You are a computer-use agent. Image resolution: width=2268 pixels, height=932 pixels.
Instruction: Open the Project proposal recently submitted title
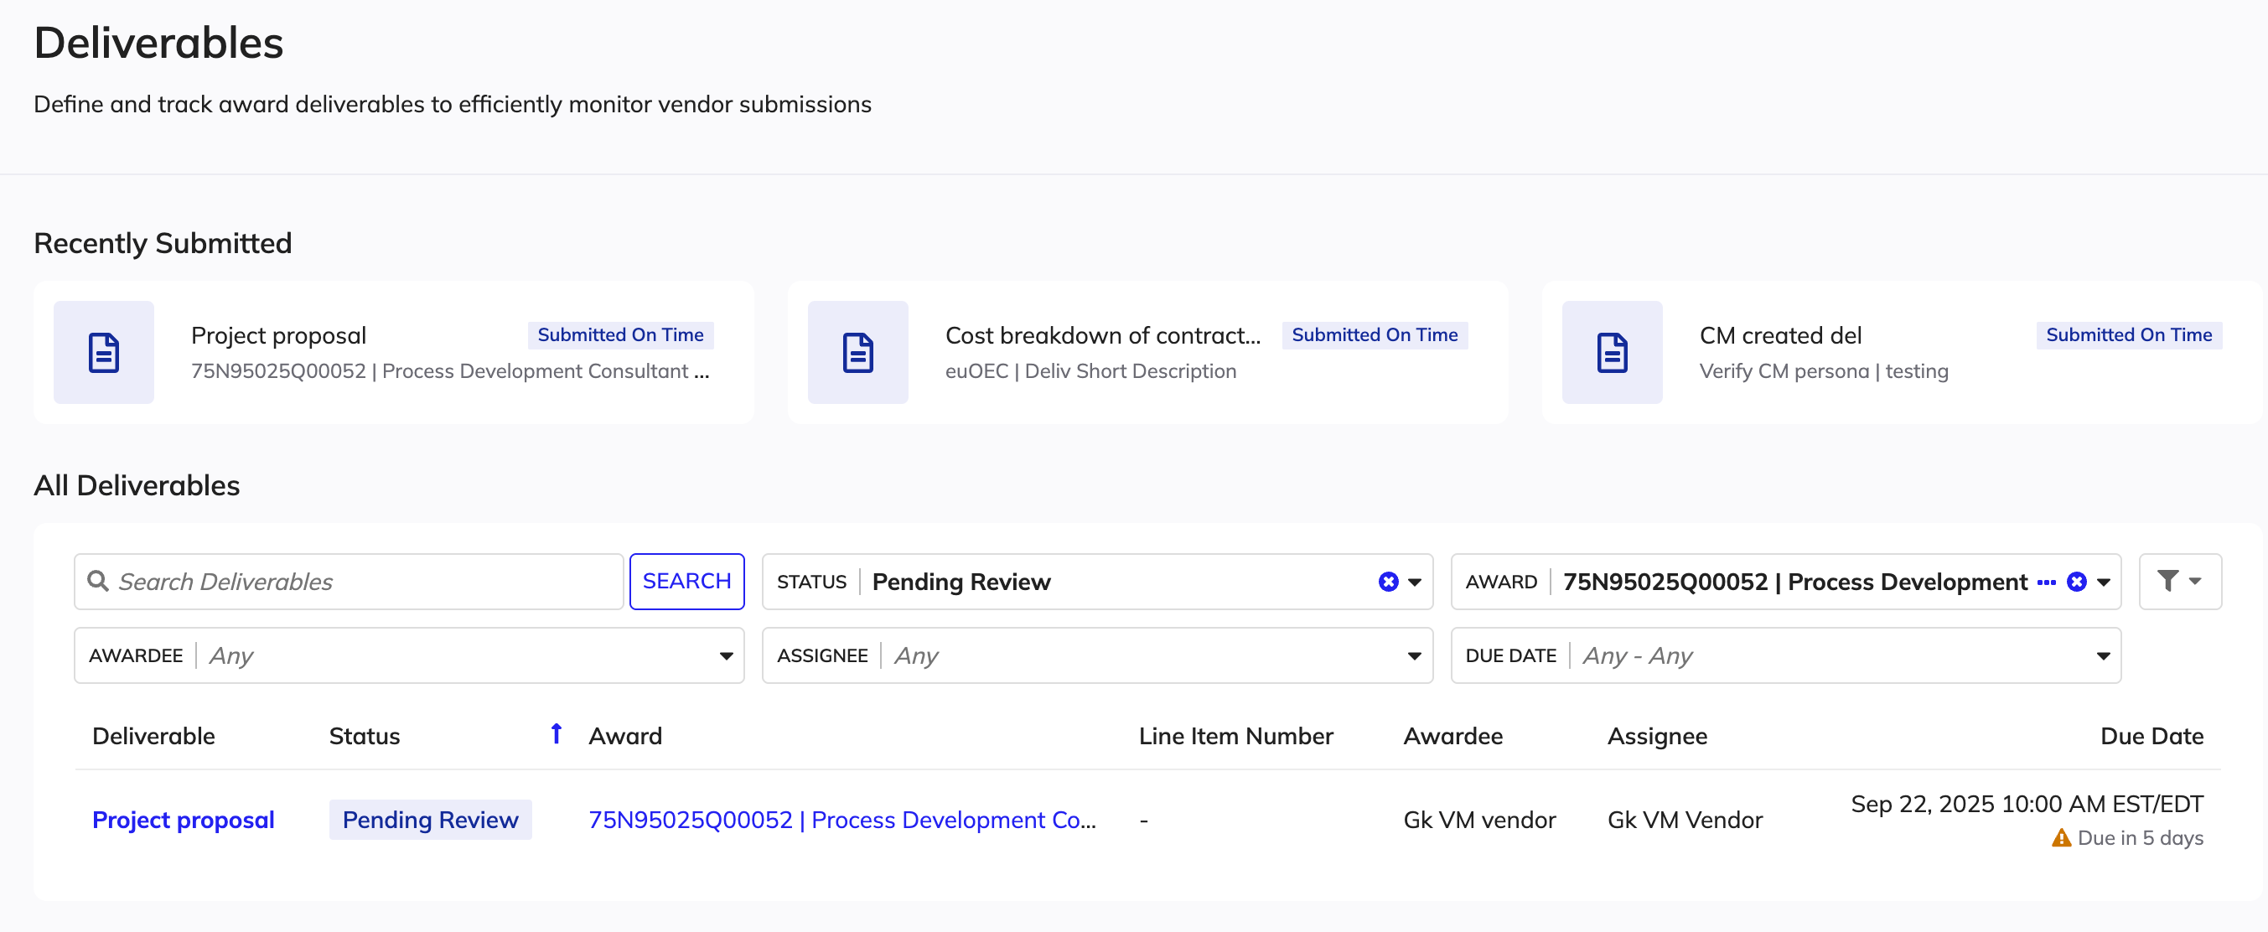278,335
